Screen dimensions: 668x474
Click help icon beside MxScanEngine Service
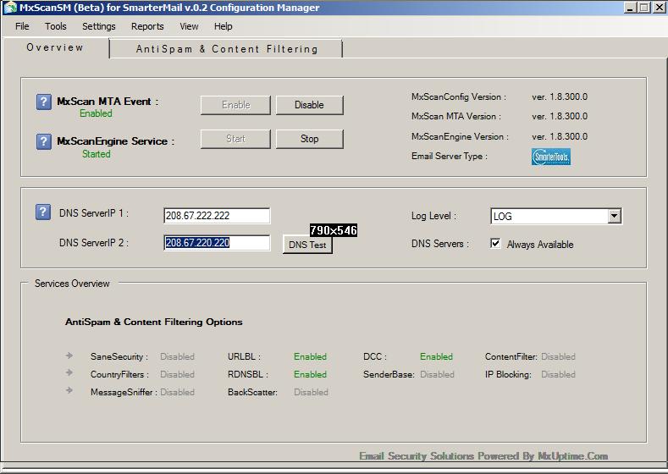[43, 141]
